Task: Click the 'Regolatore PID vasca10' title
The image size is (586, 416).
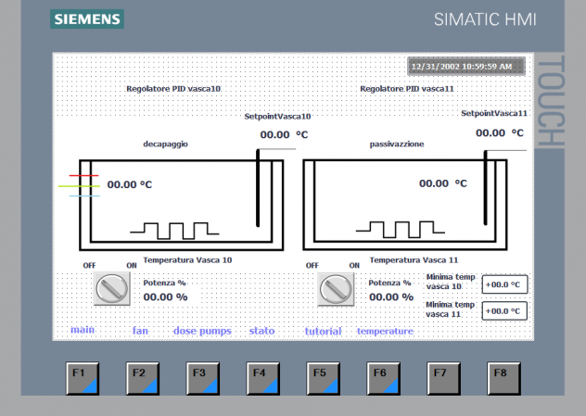Action: (x=173, y=89)
